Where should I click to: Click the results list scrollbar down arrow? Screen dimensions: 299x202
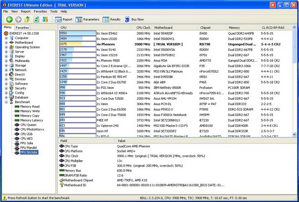pyautogui.click(x=294, y=134)
